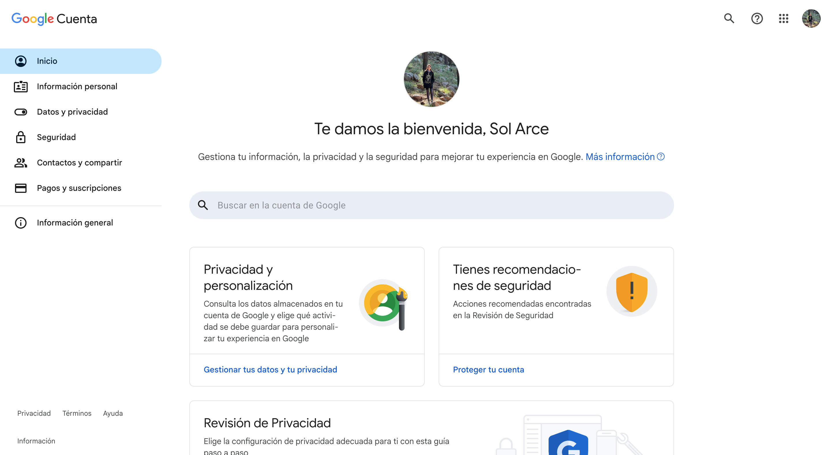Viewport: 831px width, 455px height.
Task: Open the Privacidad footer link
Action: pos(34,413)
